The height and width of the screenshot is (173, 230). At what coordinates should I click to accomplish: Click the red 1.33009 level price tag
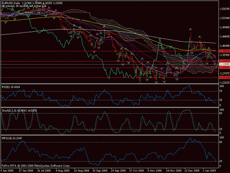coord(224,61)
